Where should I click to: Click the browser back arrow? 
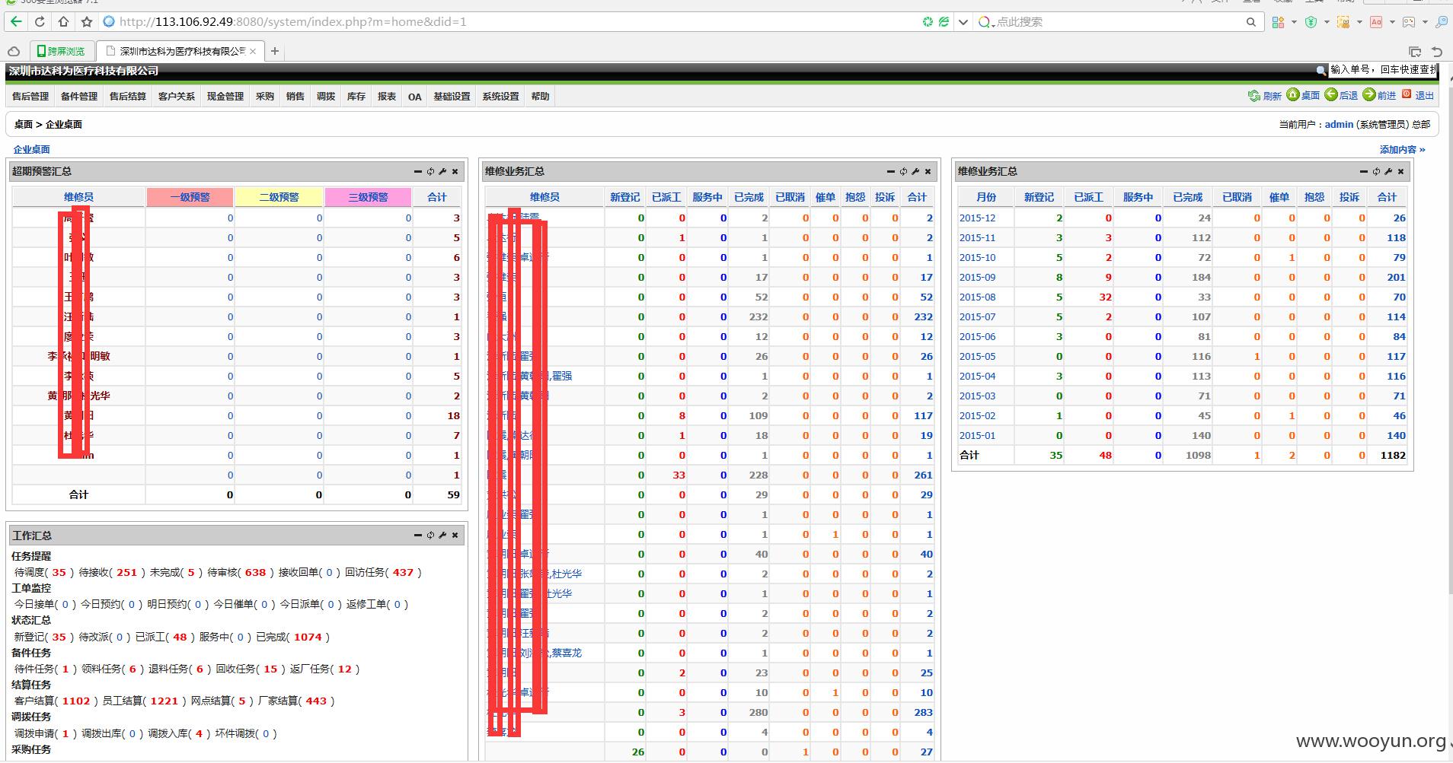[x=16, y=22]
